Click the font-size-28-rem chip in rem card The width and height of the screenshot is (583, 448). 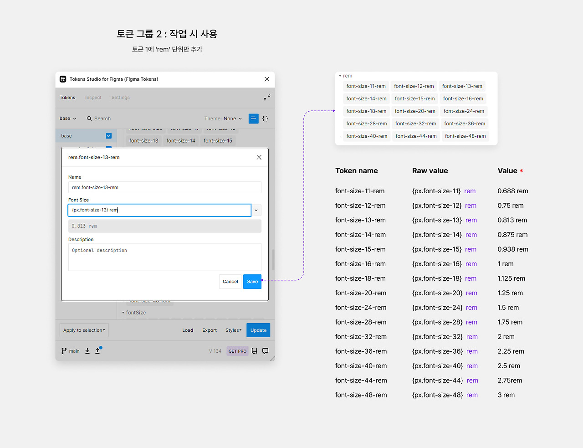[x=367, y=124]
